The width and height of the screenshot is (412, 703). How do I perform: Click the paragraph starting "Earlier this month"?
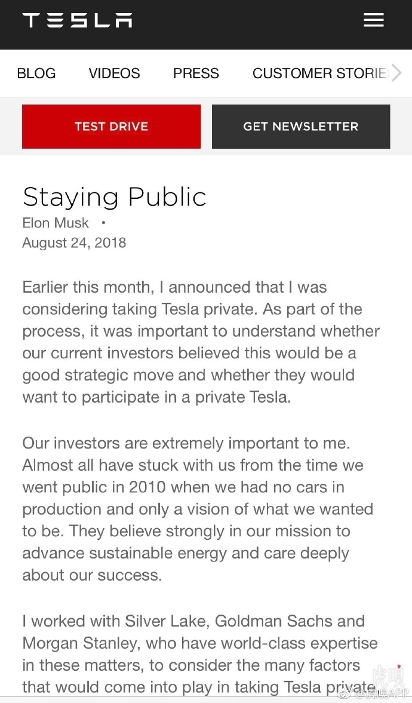[201, 342]
